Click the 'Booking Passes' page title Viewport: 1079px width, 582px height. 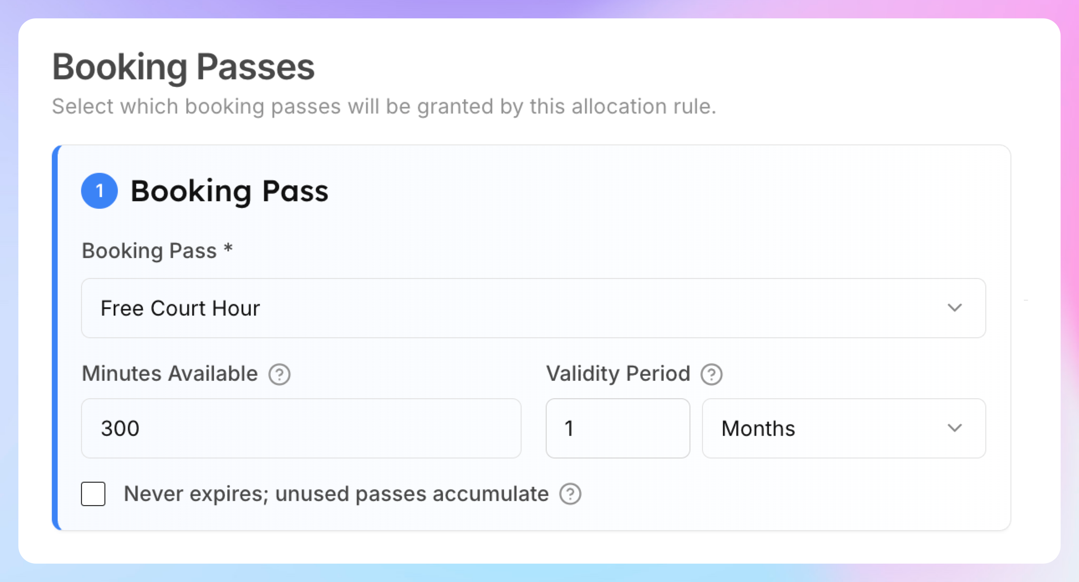coord(183,68)
